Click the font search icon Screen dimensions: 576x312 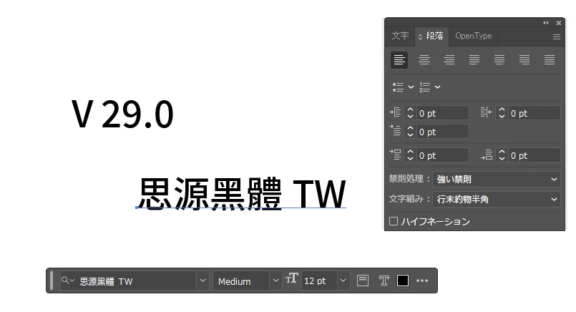67,281
